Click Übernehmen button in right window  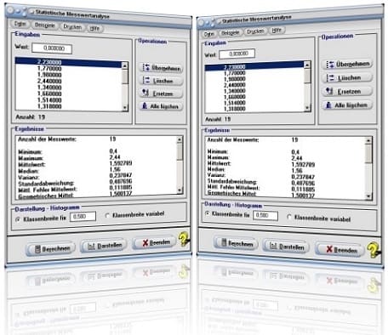click(x=347, y=64)
